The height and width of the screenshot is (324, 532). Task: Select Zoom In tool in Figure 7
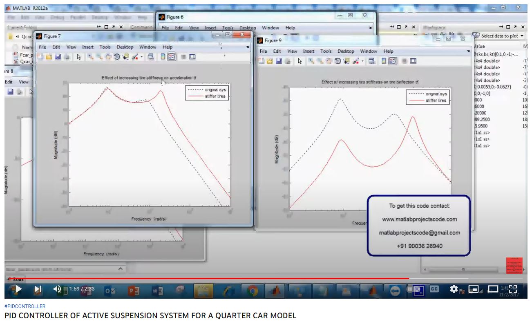tap(91, 57)
